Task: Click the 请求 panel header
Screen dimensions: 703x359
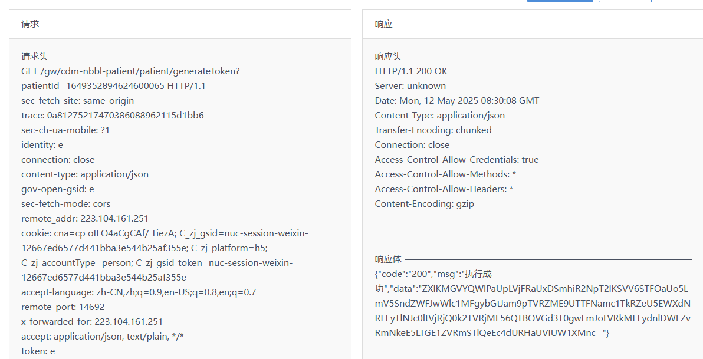Action: (x=30, y=24)
